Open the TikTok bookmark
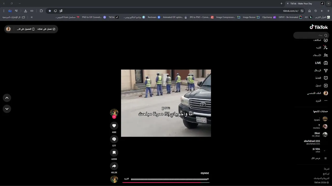The width and height of the screenshot is (332, 186). [114, 17]
